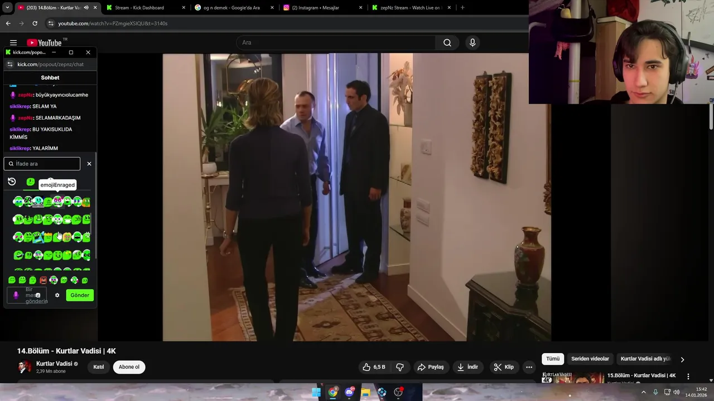Open chat settings with the gear icon

(57, 295)
